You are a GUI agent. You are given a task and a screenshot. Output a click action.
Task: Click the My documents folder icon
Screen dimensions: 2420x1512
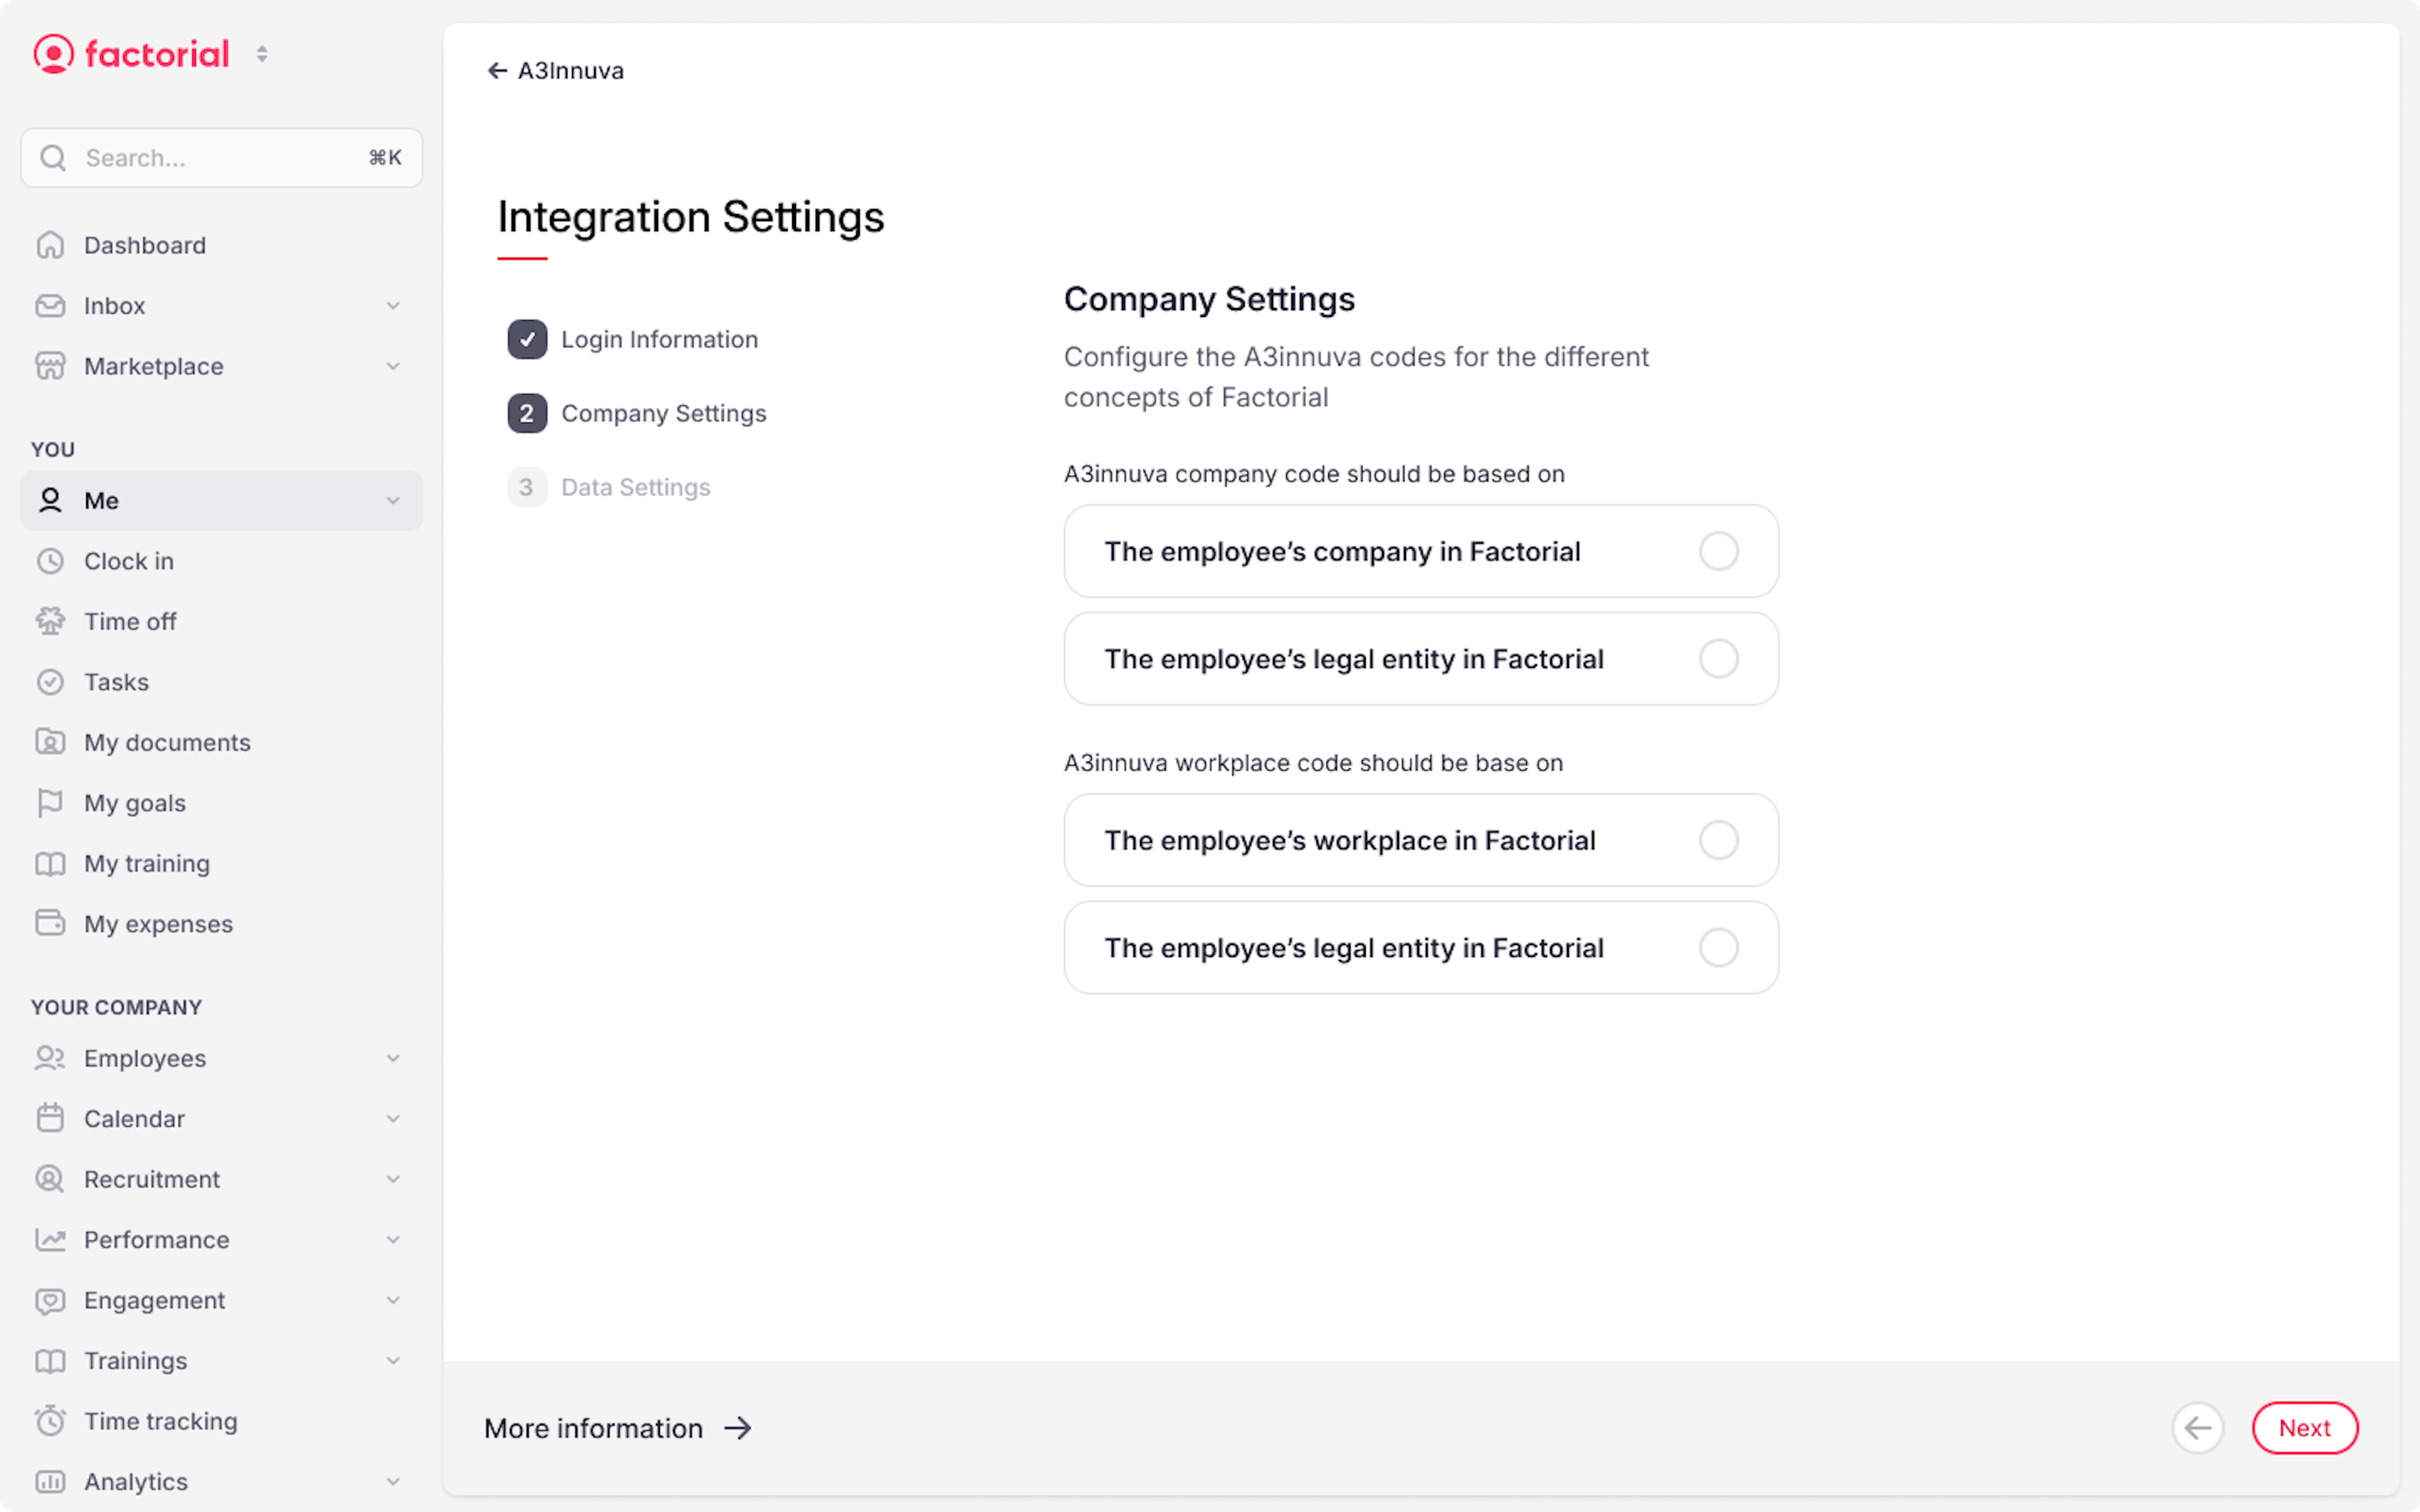point(50,742)
